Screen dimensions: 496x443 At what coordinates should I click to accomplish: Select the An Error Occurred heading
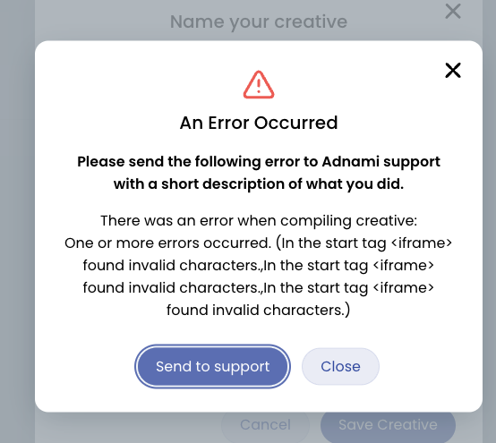click(259, 123)
